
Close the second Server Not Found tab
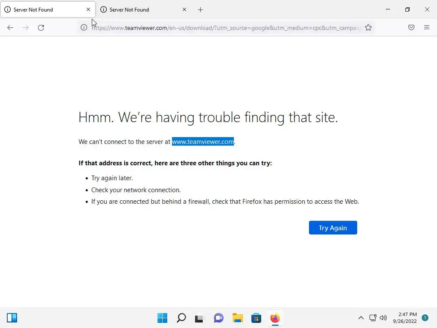(x=184, y=9)
